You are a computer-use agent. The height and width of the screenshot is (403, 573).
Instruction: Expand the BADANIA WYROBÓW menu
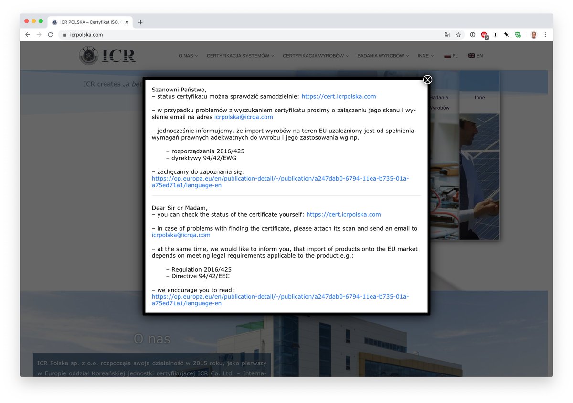(383, 56)
